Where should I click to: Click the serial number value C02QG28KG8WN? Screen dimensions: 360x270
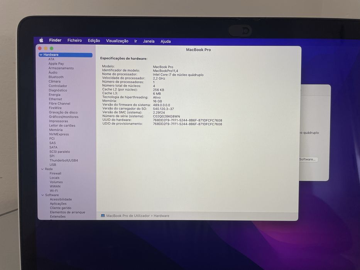[x=166, y=116]
